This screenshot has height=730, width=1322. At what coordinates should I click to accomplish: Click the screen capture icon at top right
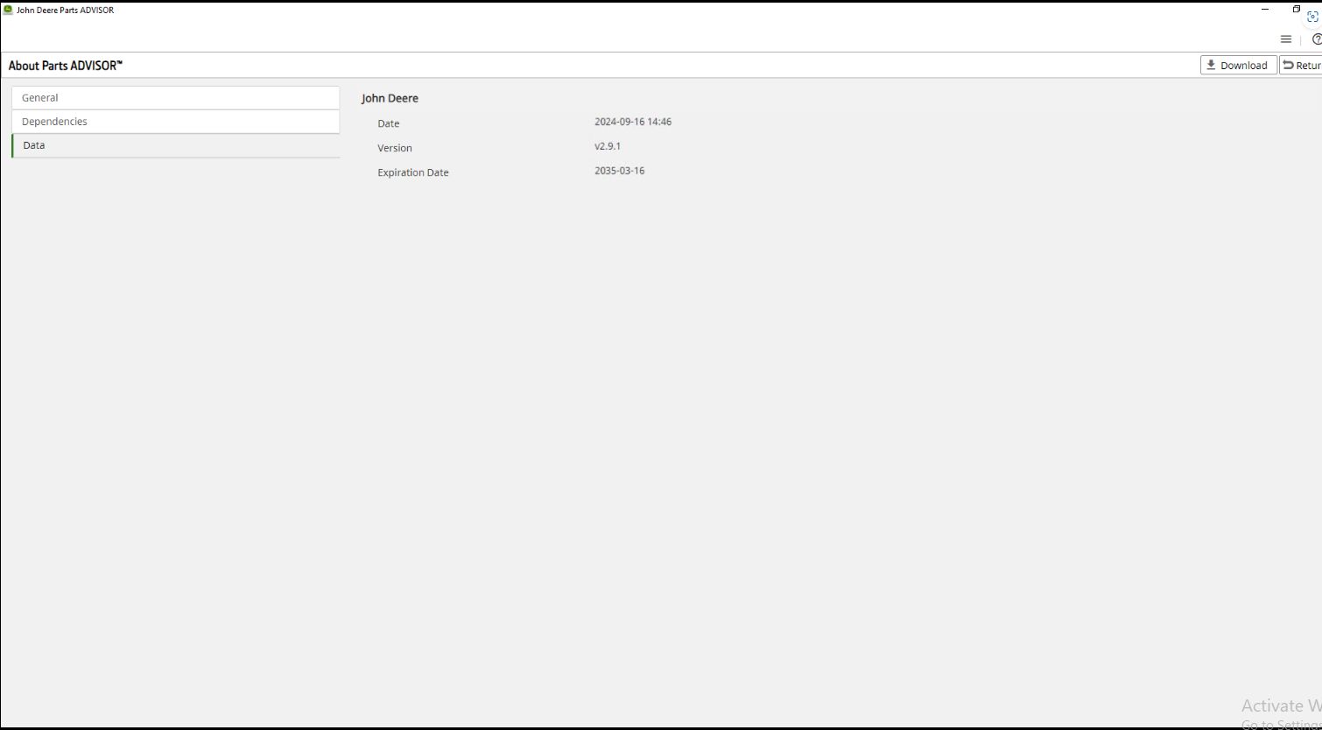pyautogui.click(x=1312, y=17)
